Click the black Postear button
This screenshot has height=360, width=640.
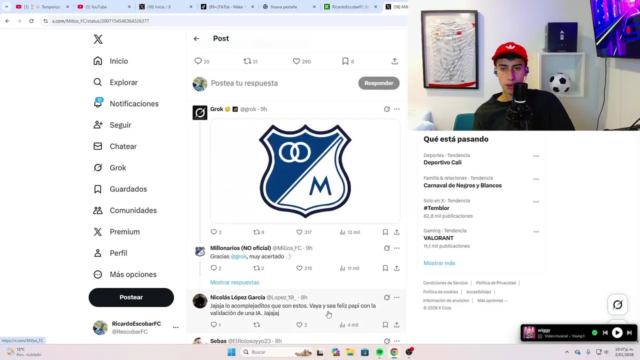[131, 297]
